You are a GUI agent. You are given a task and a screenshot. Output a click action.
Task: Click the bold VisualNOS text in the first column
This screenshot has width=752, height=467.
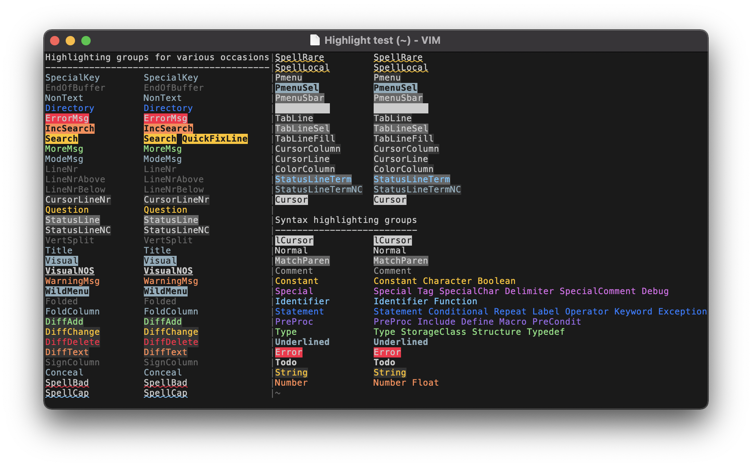coord(70,271)
